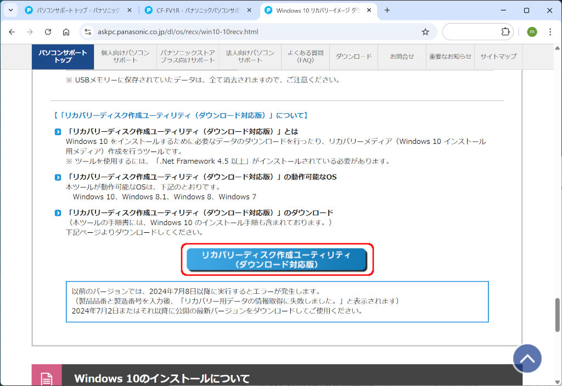Open the extensions puzzle icon
The width and height of the screenshot is (562, 386).
pos(505,31)
